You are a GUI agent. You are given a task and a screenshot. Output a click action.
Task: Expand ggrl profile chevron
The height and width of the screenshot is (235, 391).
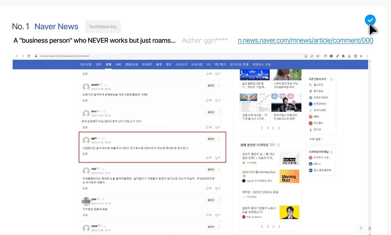104,138
